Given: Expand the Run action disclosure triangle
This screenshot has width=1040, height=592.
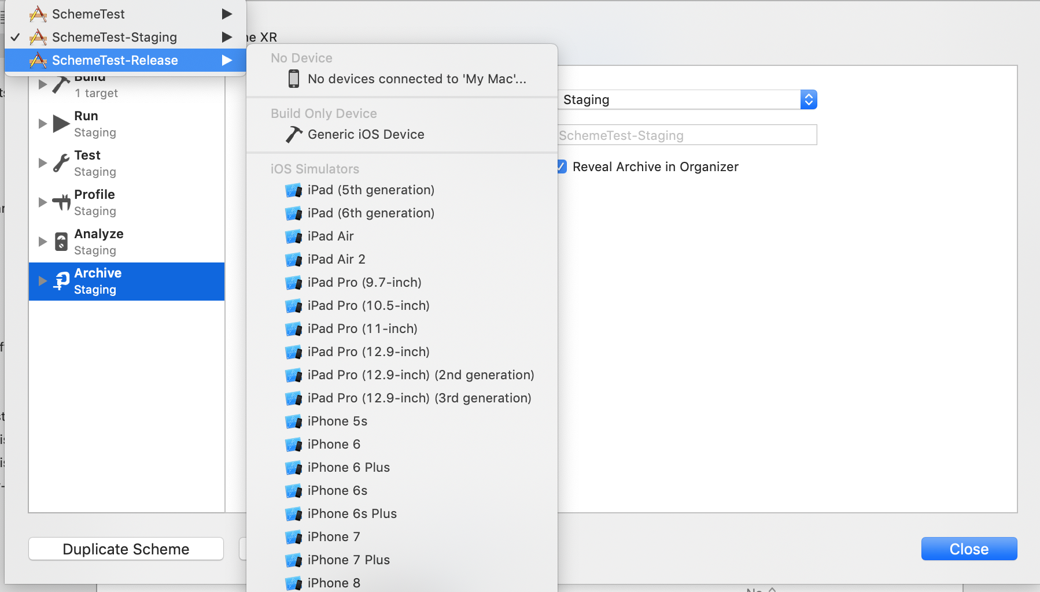Looking at the screenshot, I should tap(42, 124).
